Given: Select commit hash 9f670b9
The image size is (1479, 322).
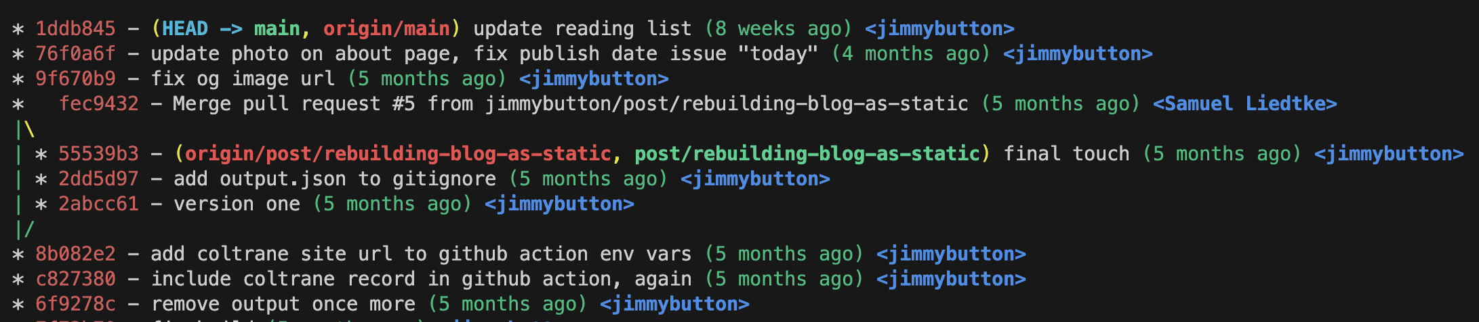Looking at the screenshot, I should tap(75, 79).
